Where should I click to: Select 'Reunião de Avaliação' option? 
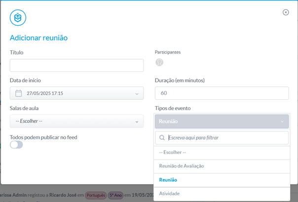222,166
